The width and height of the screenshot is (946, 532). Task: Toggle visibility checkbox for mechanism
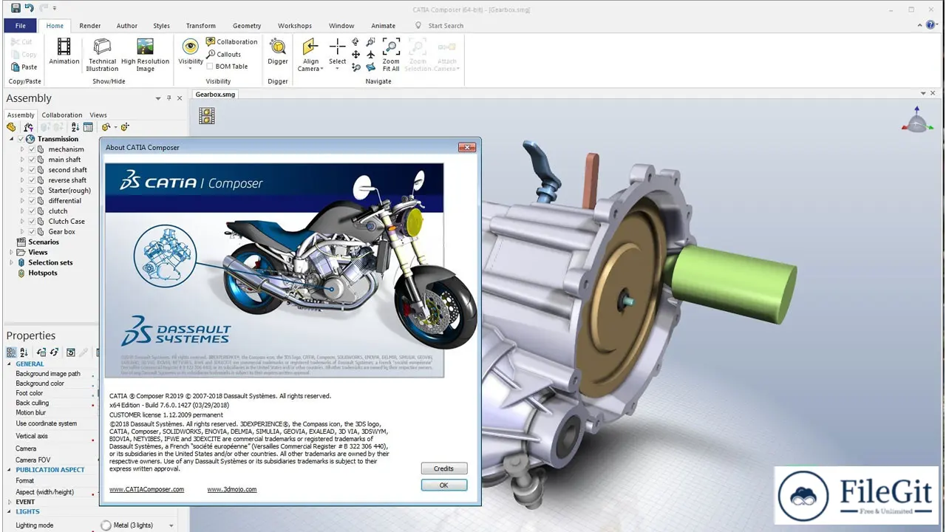point(32,149)
